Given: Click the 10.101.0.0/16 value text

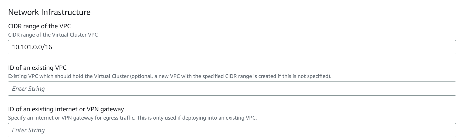Looking at the screenshot, I should [x=32, y=47].
